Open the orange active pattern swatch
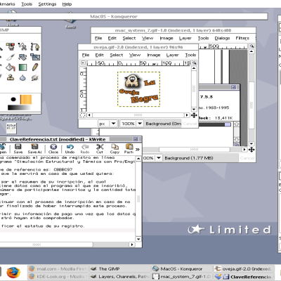Image resolution: width=281 pixels, height=281 pixels. point(26,99)
